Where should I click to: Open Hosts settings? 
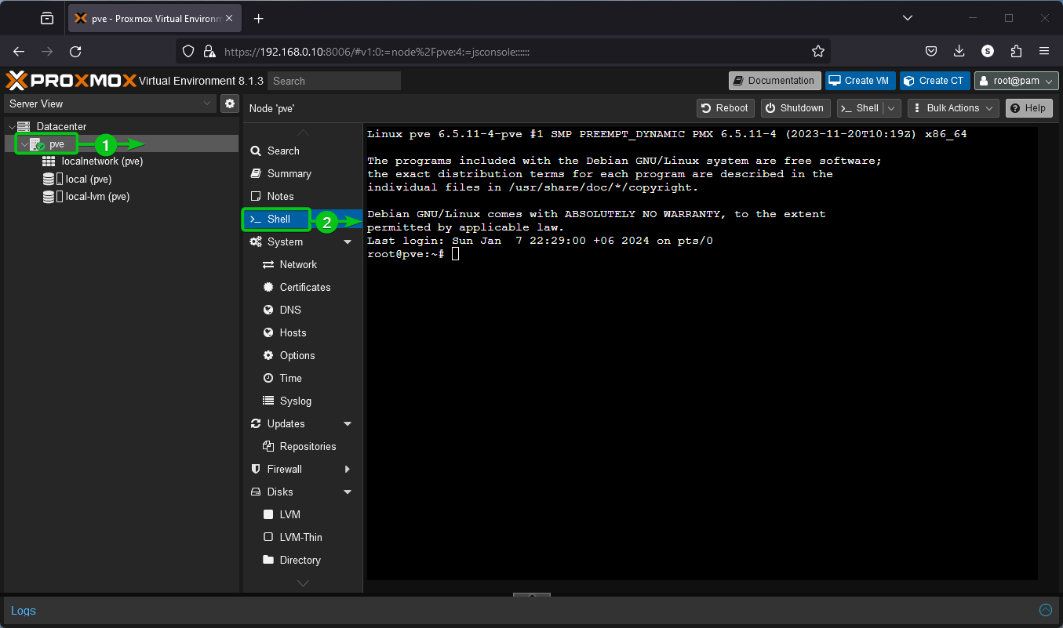click(x=303, y=332)
